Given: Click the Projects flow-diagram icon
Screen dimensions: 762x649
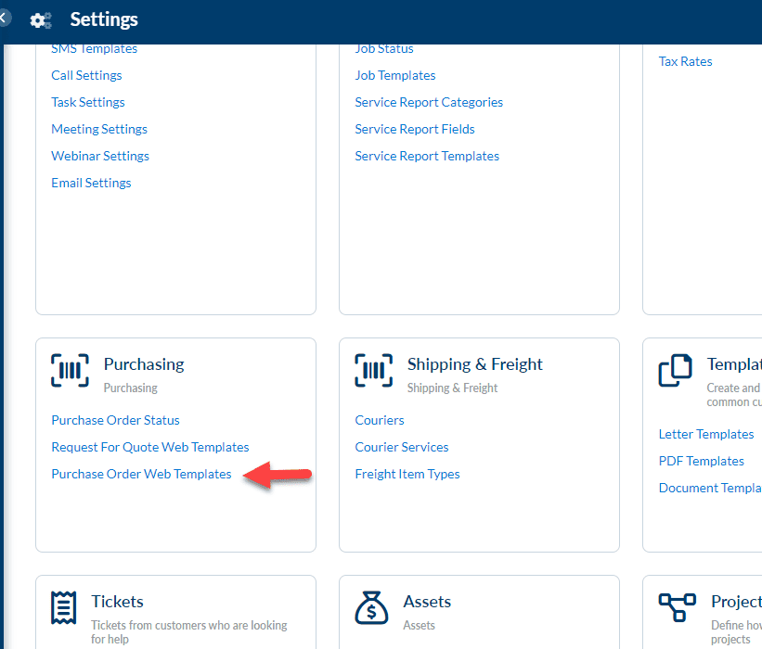Looking at the screenshot, I should [678, 607].
